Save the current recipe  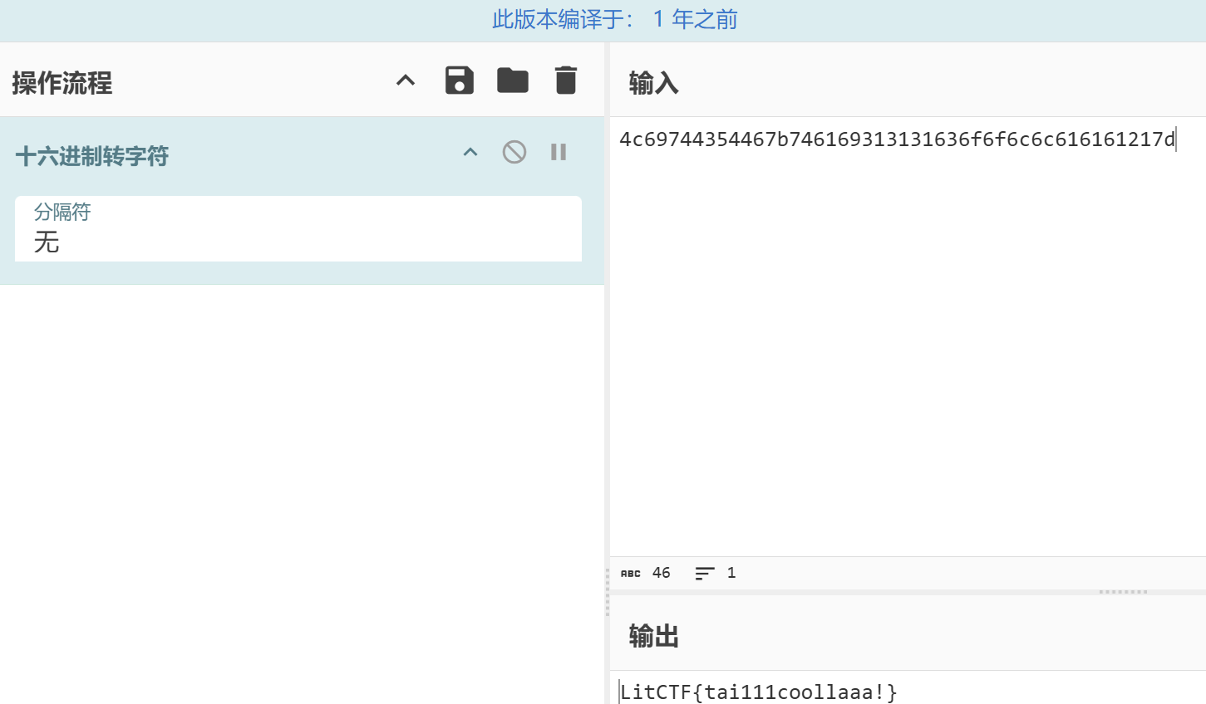tap(459, 81)
